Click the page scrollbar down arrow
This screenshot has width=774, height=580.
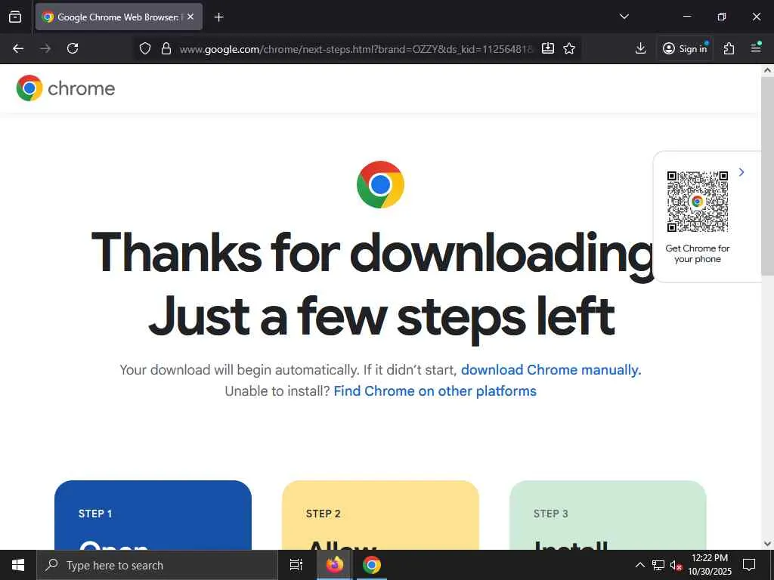click(768, 544)
